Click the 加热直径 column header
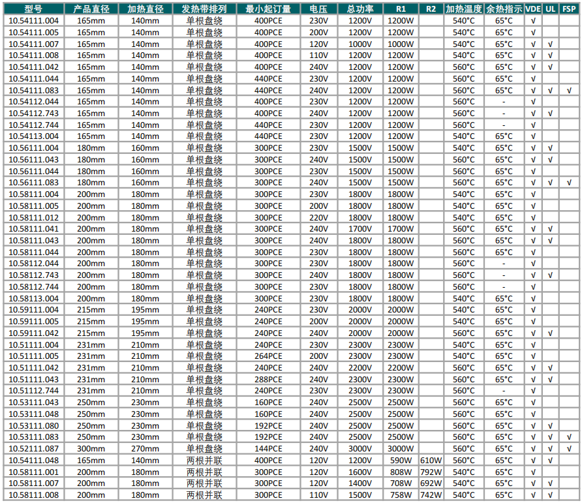Image resolution: width=582 pixels, height=503 pixels. click(x=145, y=9)
